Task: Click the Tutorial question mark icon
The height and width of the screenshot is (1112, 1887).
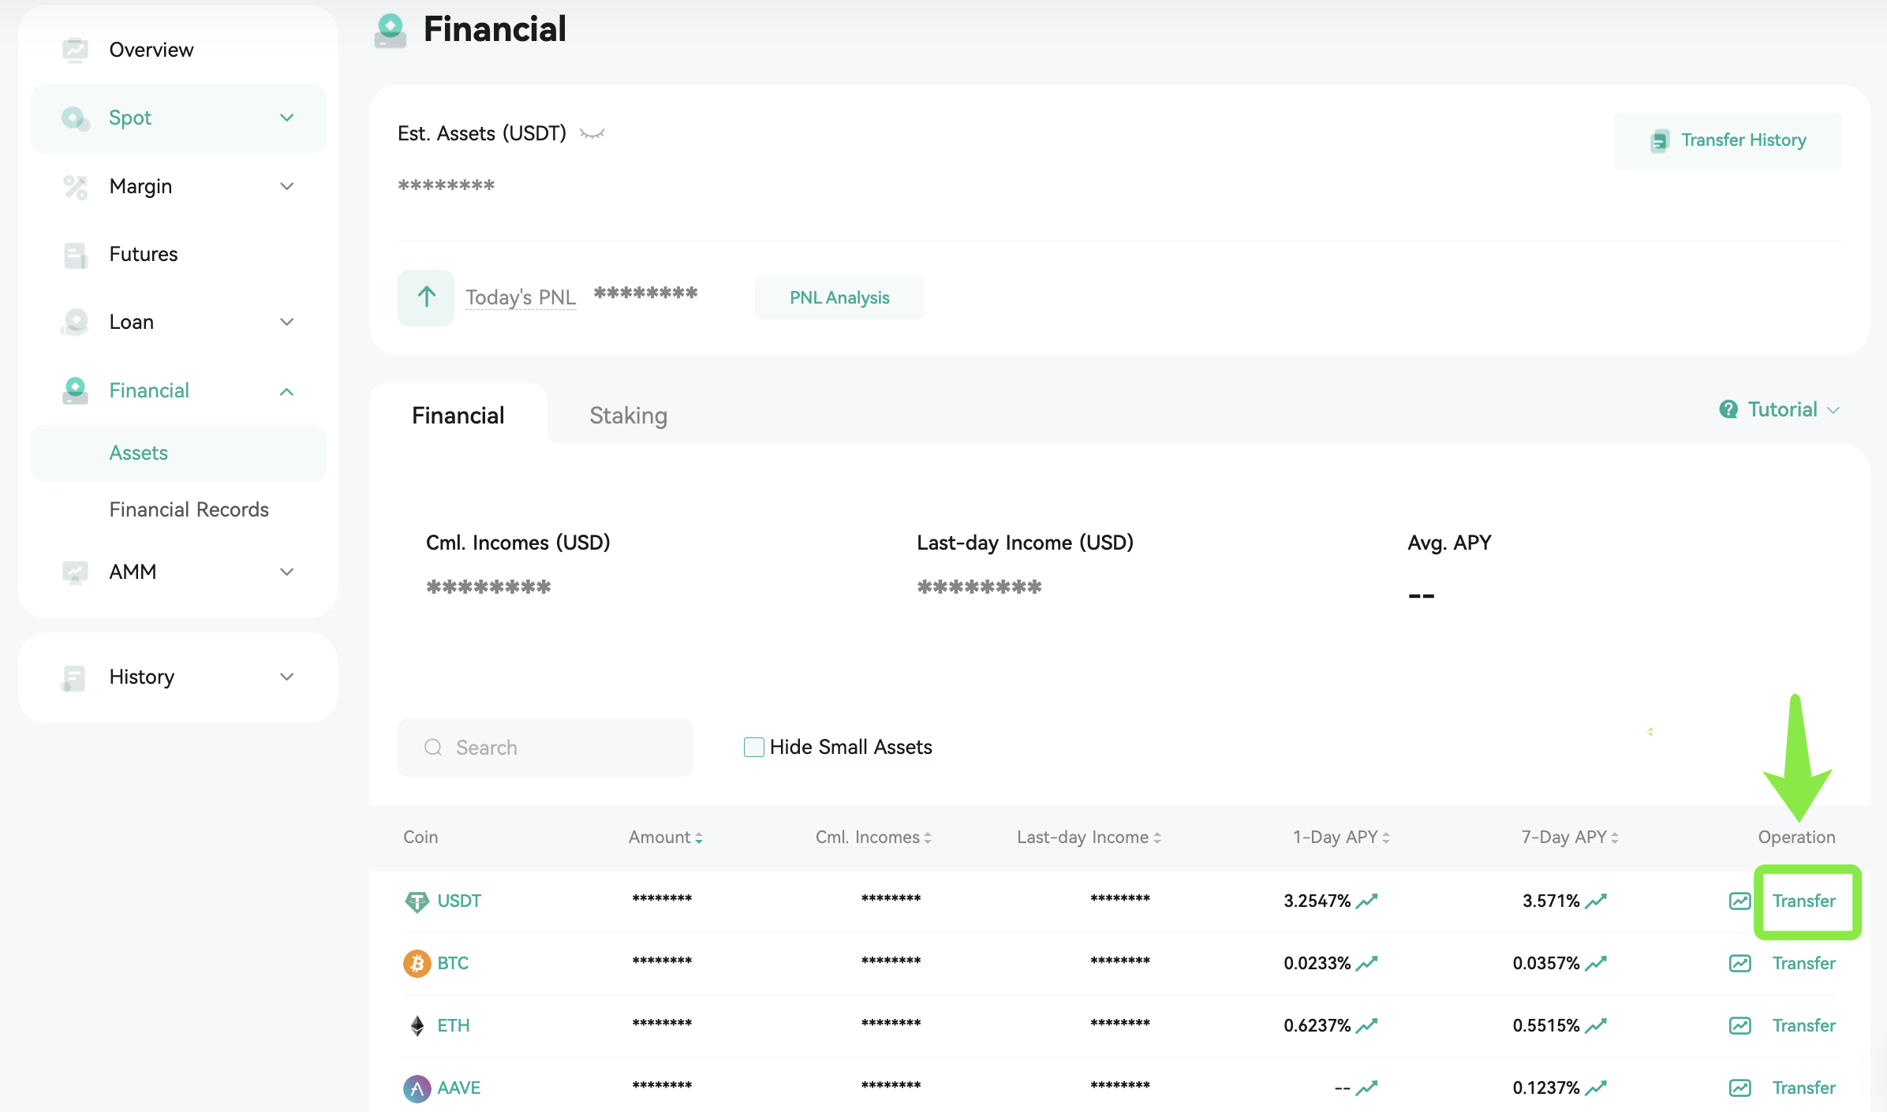Action: (x=1728, y=409)
